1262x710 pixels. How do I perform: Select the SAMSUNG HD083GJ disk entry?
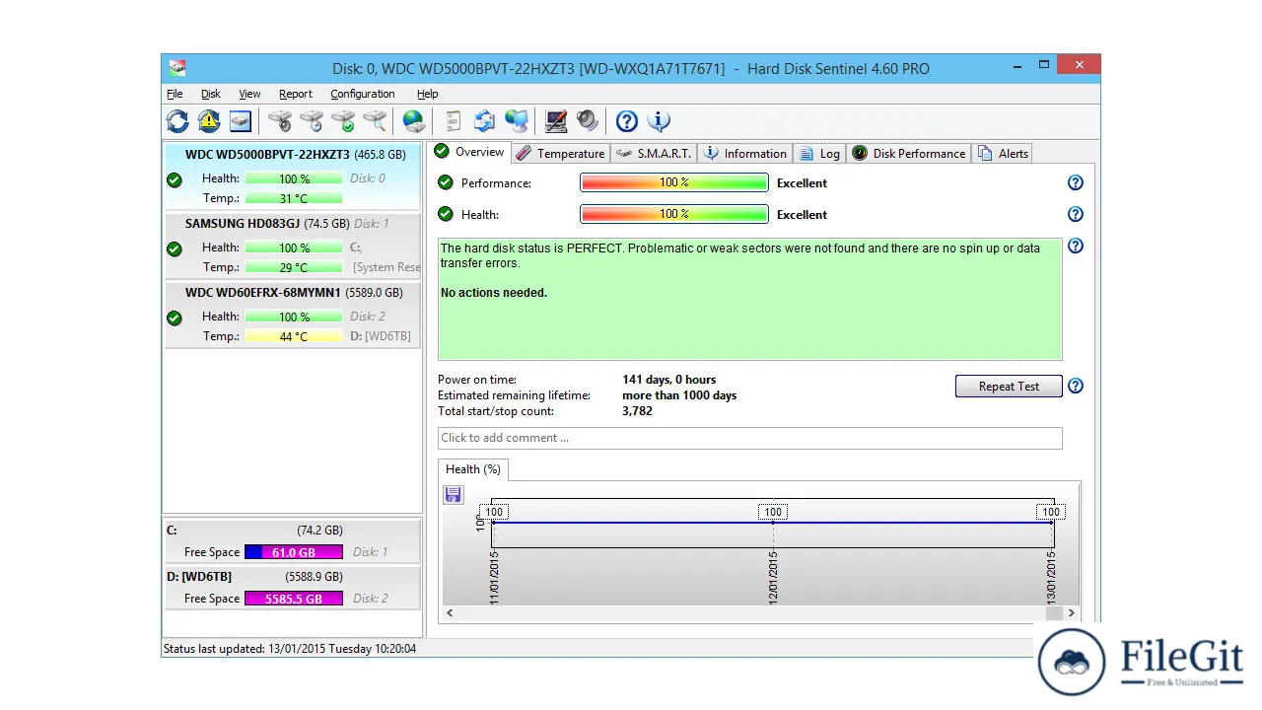pos(293,246)
